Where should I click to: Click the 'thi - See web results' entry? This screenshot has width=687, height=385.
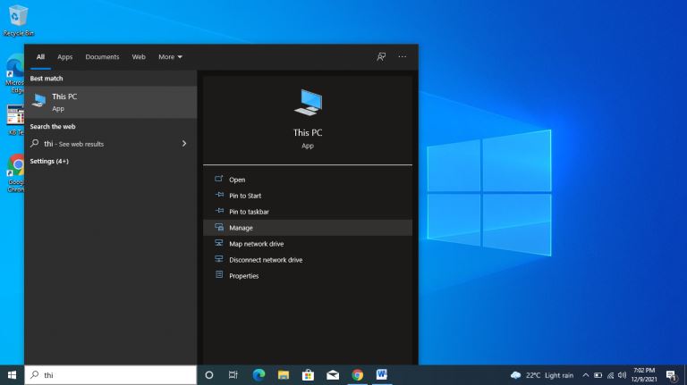110,144
